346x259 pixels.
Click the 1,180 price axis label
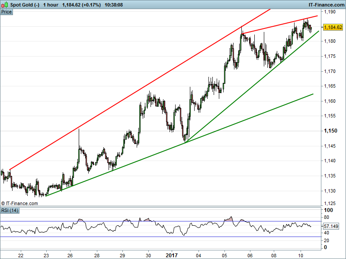(330, 41)
